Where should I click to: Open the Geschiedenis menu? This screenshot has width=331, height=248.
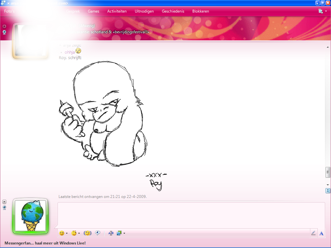coord(173,11)
